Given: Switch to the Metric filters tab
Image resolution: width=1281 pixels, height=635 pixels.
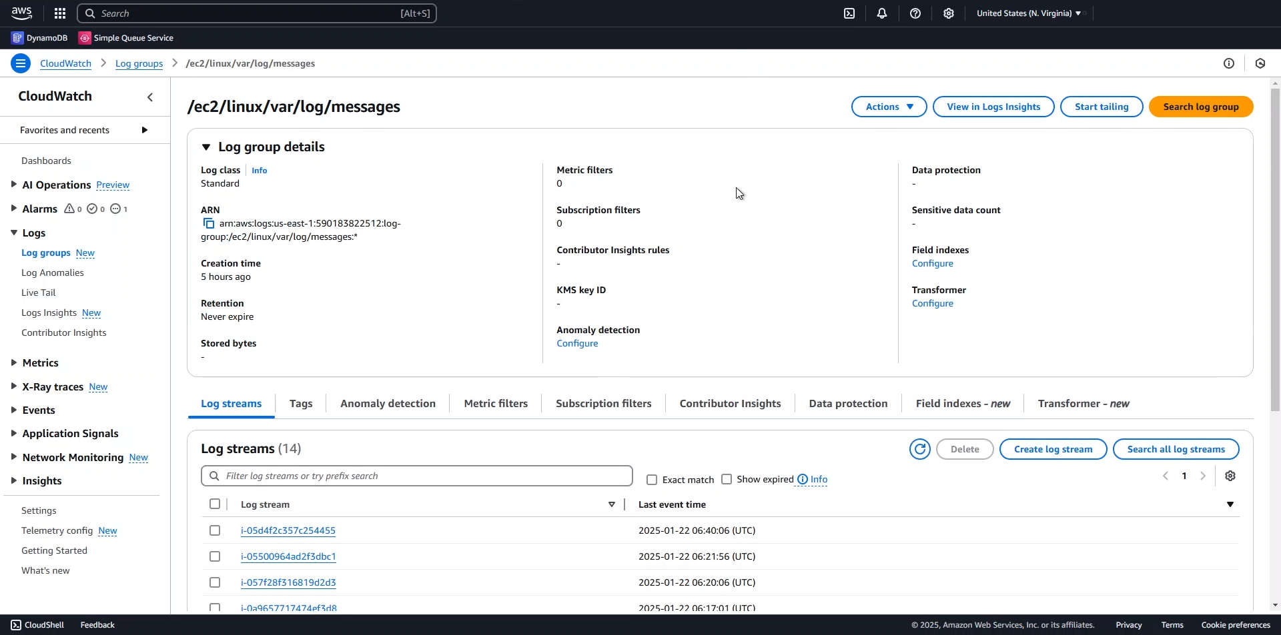Looking at the screenshot, I should (x=496, y=404).
